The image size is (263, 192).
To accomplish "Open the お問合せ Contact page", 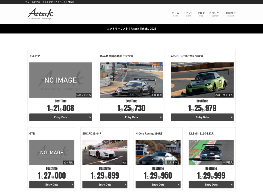I will [x=231, y=14].
